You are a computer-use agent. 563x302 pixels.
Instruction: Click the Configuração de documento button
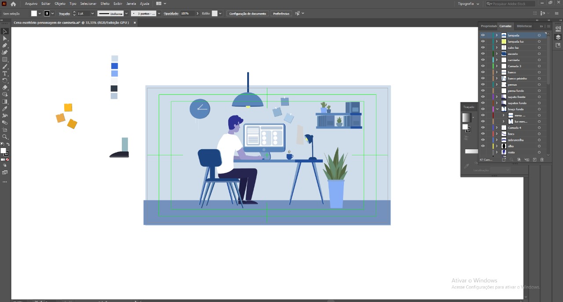click(247, 14)
